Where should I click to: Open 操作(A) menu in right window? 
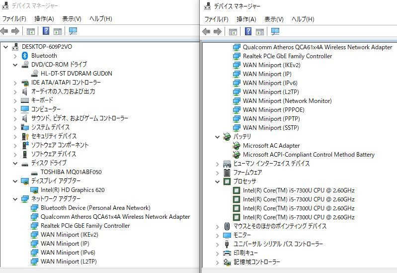(x=246, y=19)
